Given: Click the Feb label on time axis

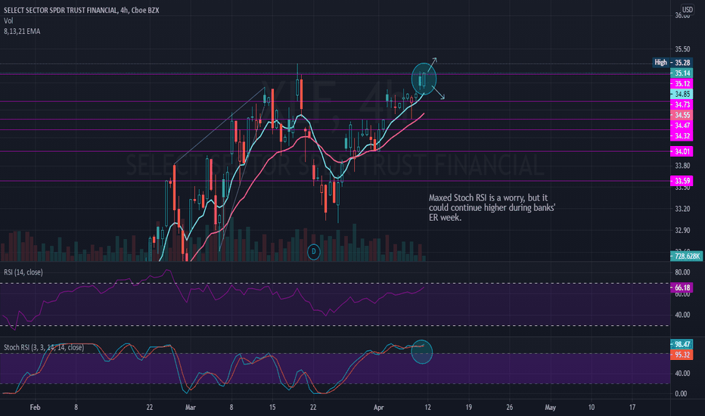Looking at the screenshot, I should (x=35, y=407).
